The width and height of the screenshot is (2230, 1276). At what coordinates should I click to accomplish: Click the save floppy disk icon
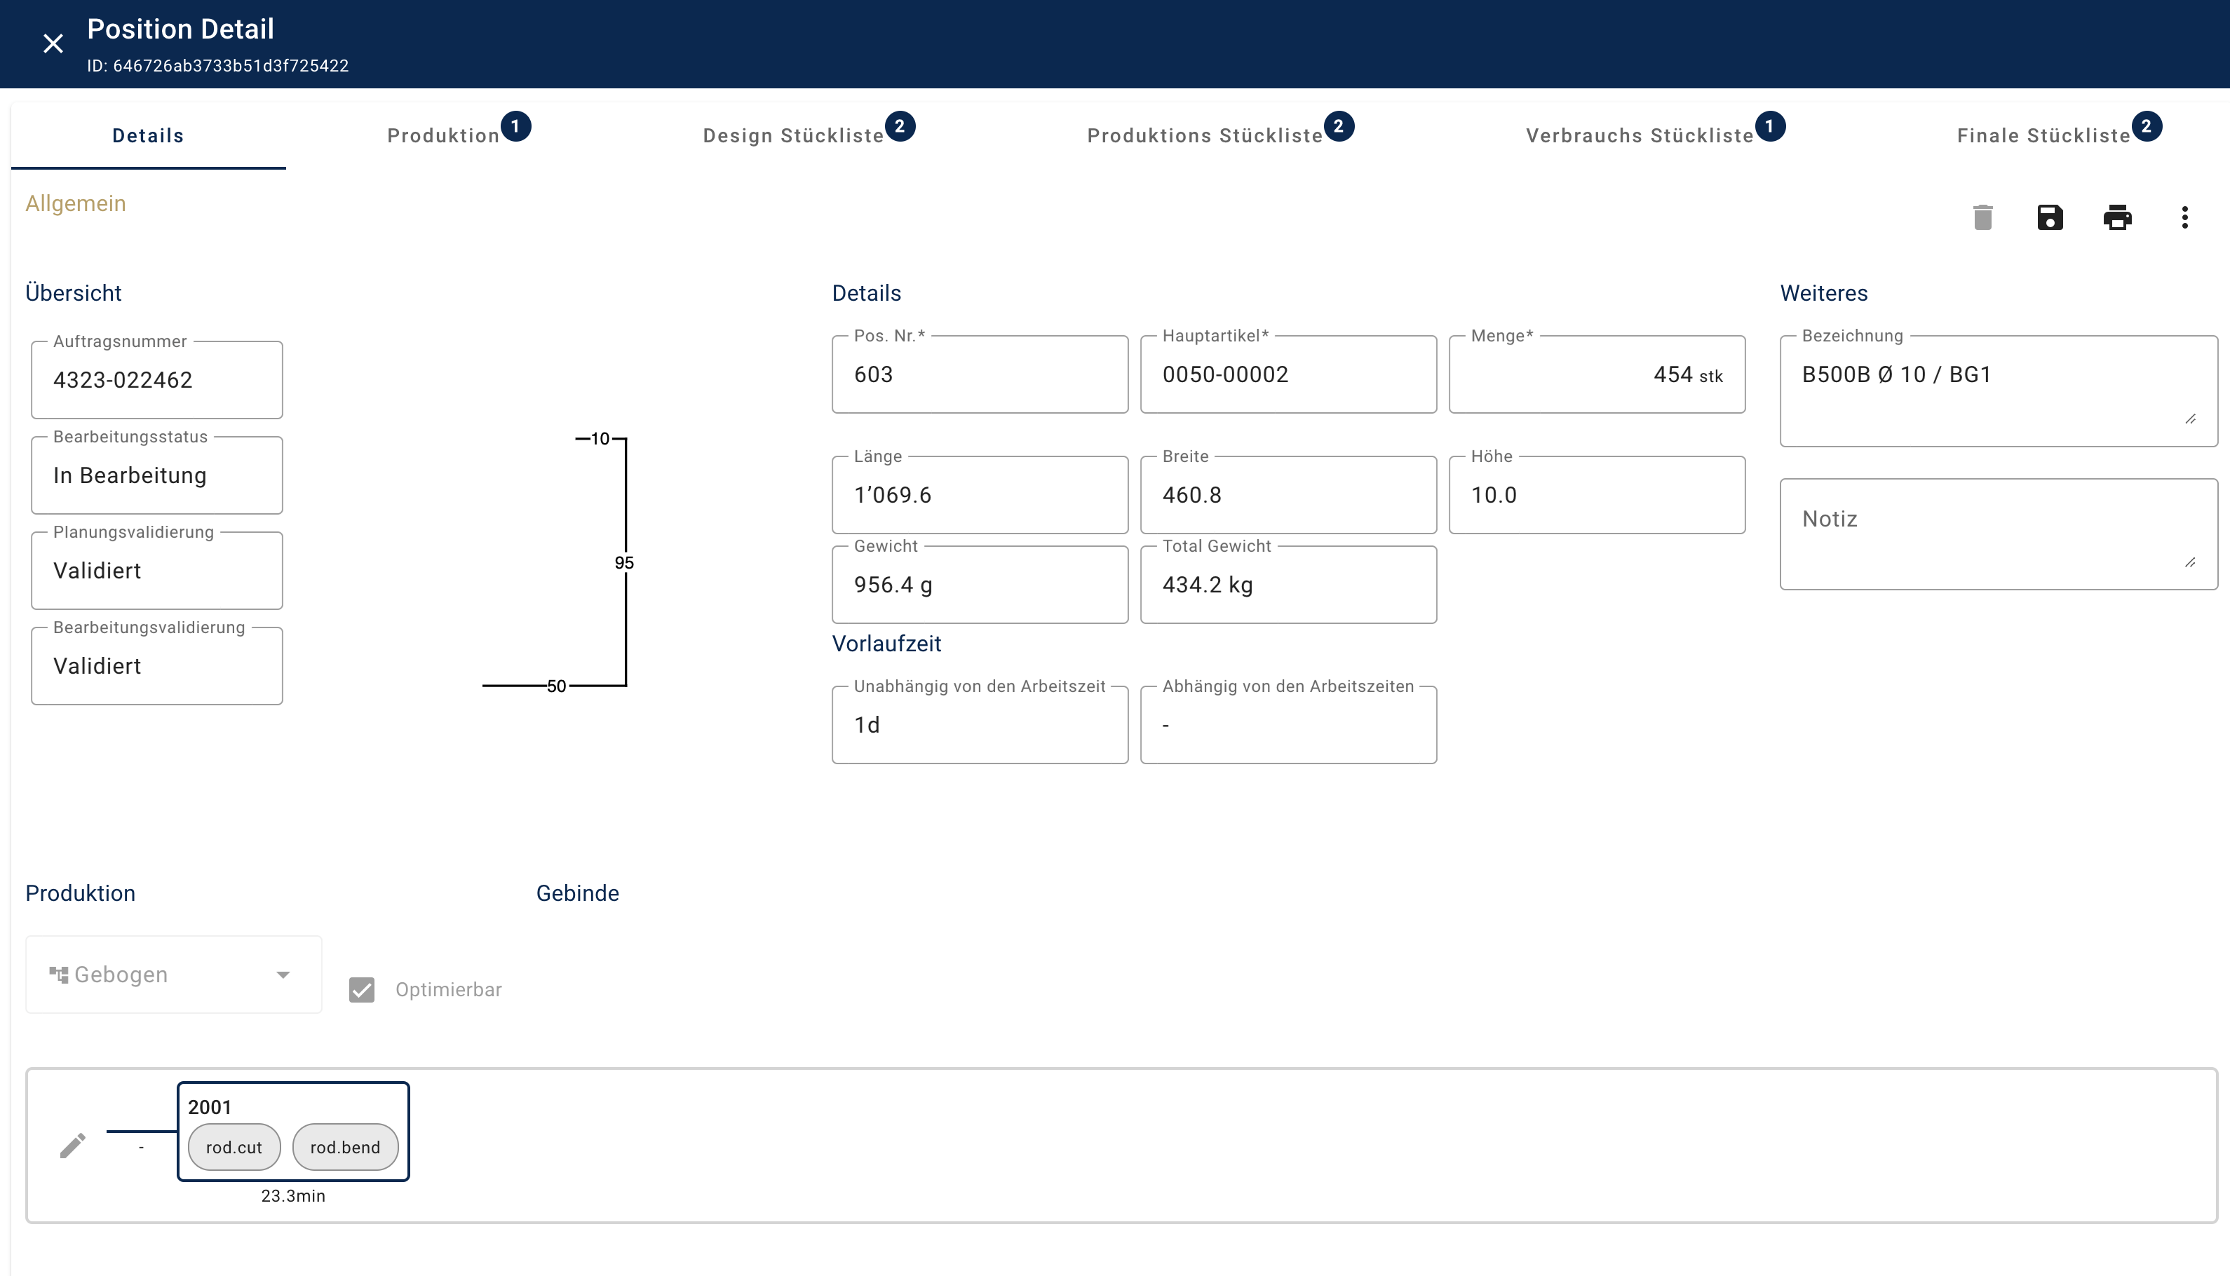pyautogui.click(x=2050, y=217)
